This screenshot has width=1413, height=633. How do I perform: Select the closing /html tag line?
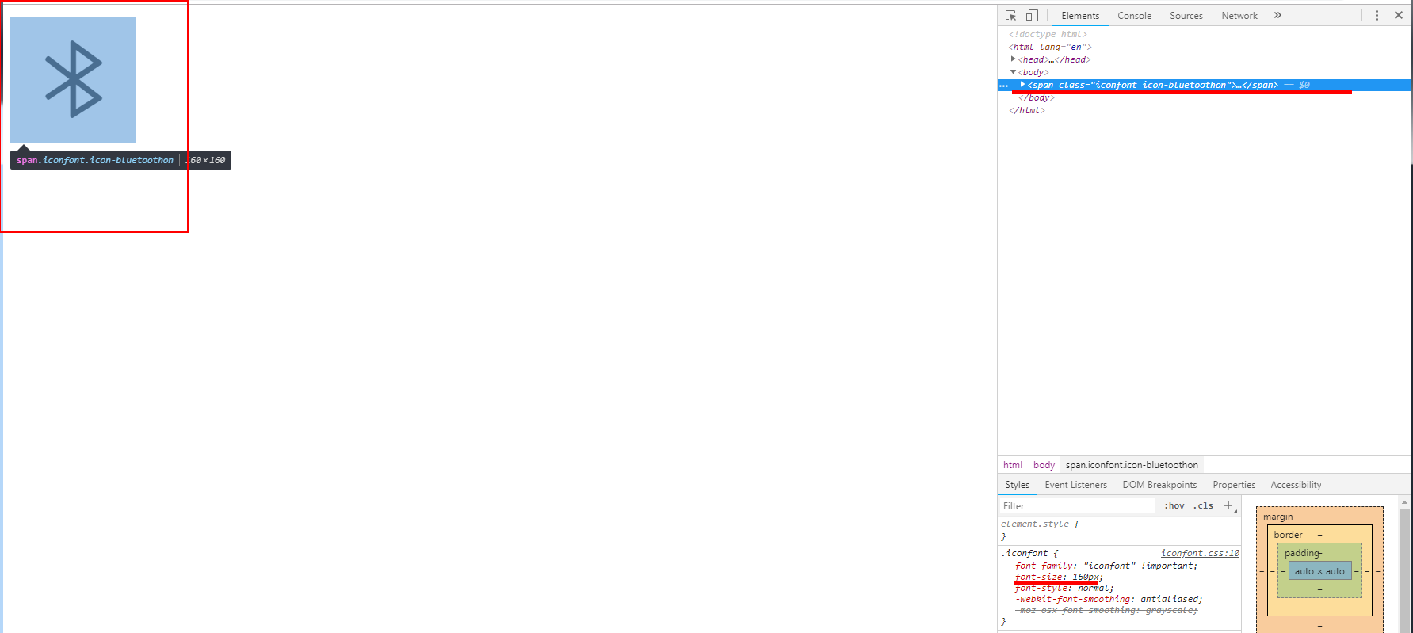pyautogui.click(x=1027, y=110)
